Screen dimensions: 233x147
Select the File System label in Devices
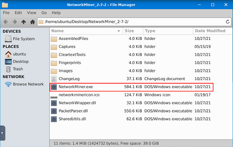(24, 39)
